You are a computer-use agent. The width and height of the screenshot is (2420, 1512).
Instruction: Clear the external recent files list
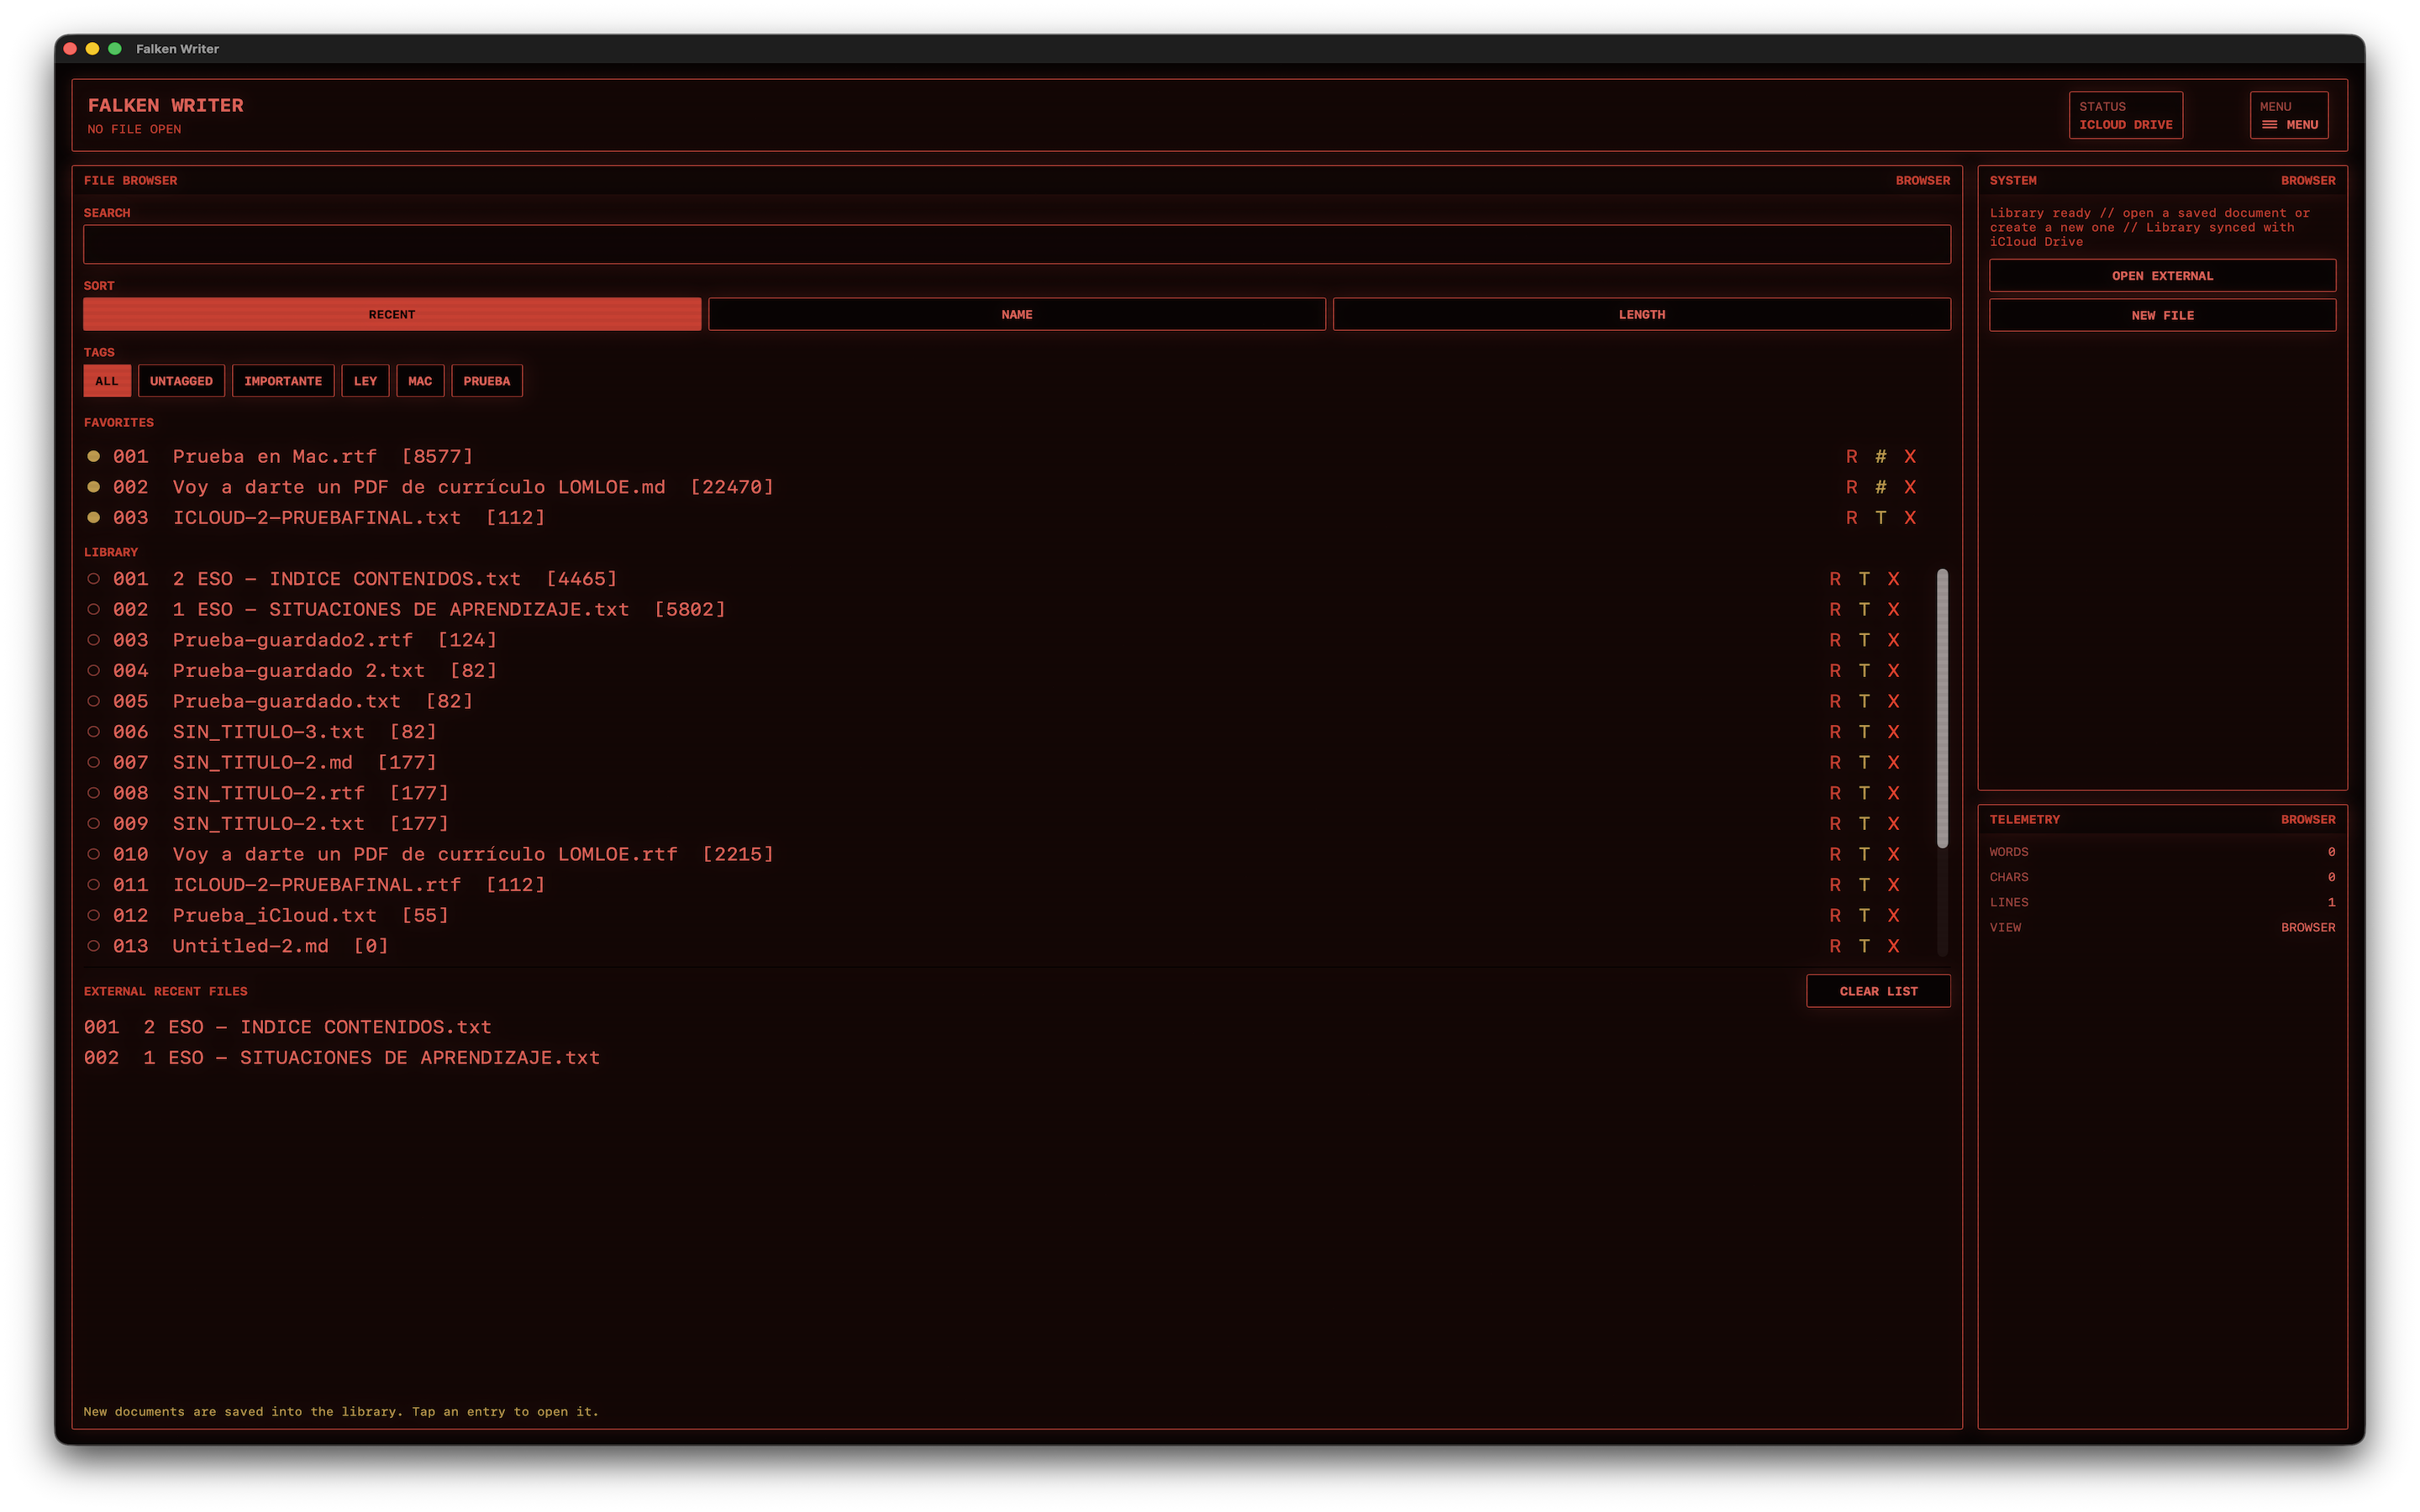click(1878, 991)
